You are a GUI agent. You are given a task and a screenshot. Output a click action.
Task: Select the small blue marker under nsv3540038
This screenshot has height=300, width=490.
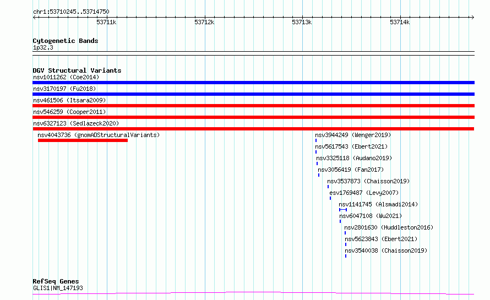pyautogui.click(x=346, y=256)
